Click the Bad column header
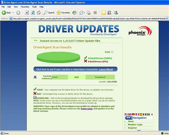The image size is (169, 135). [x=77, y=77]
